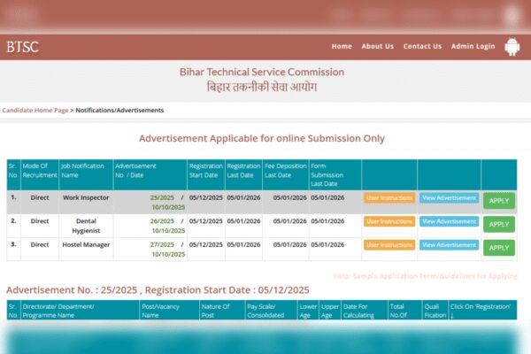Open Admin Login

click(473, 46)
